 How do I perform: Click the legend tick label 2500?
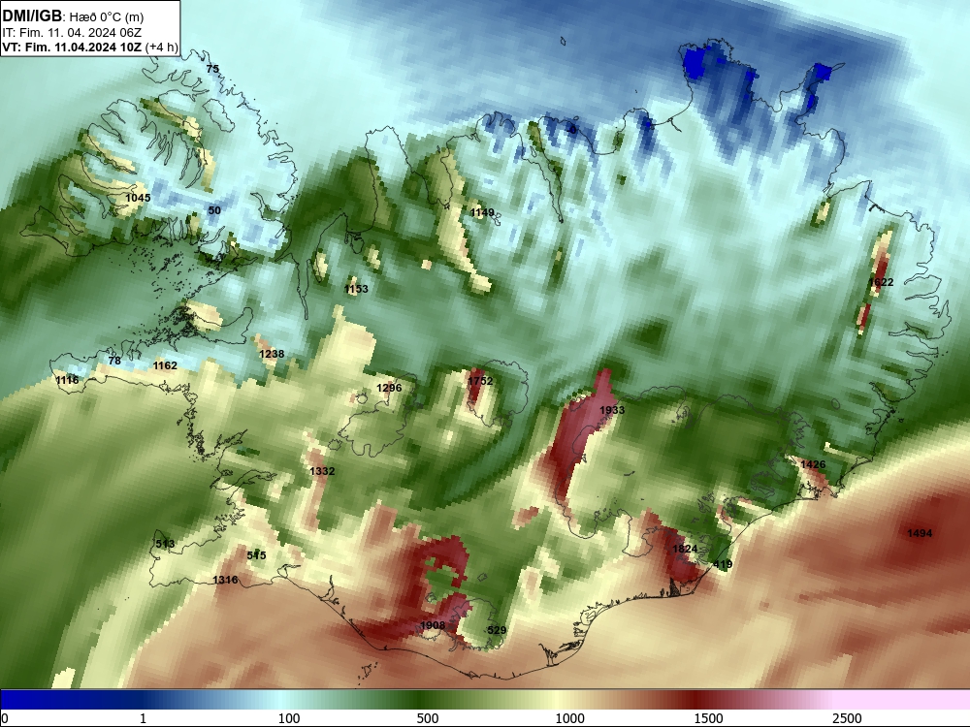click(847, 718)
